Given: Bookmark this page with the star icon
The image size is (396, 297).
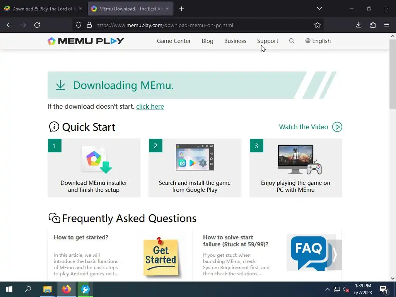Looking at the screenshot, I should coord(317,25).
